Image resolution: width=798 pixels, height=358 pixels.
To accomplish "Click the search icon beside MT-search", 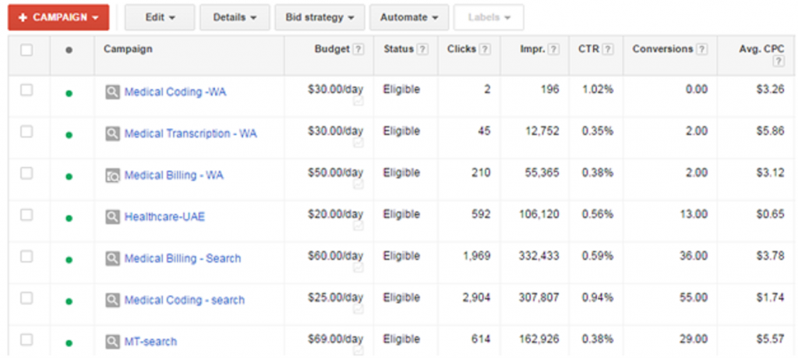I will [112, 342].
